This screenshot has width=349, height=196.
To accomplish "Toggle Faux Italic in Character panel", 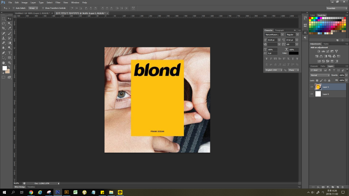I will coord(271,59).
